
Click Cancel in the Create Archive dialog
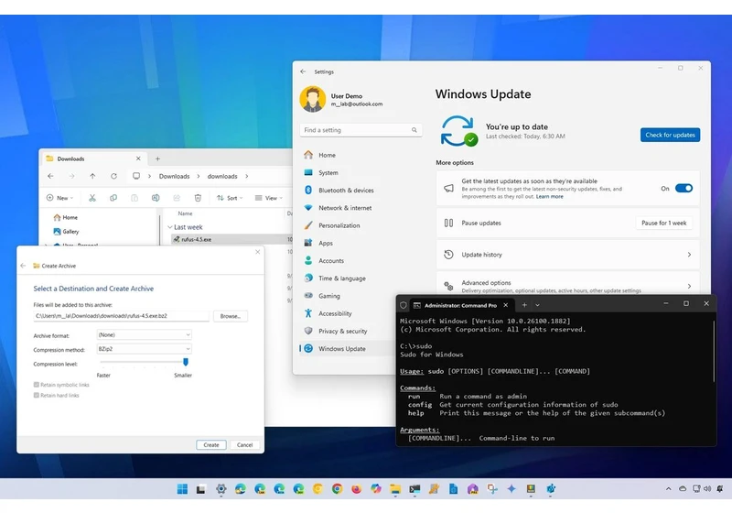click(244, 445)
